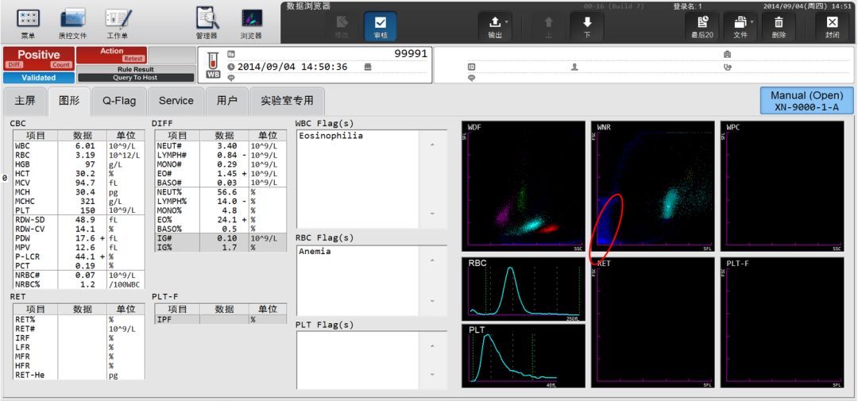Screen dimensions: 858x401
Task: Select the IG# value 0.10
Action: [226, 238]
